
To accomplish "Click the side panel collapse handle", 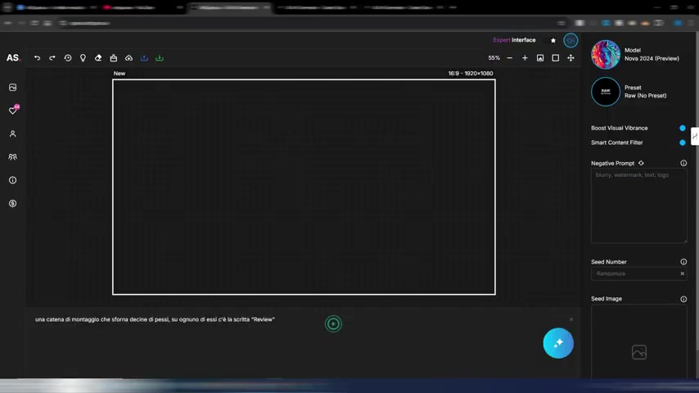I will (x=695, y=136).
